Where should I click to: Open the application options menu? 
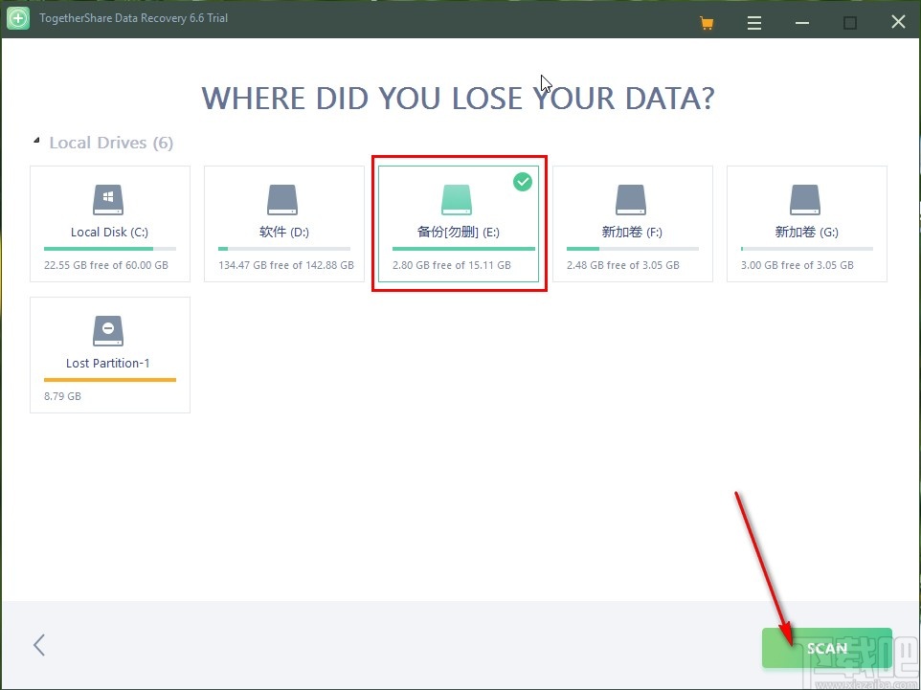coord(754,21)
